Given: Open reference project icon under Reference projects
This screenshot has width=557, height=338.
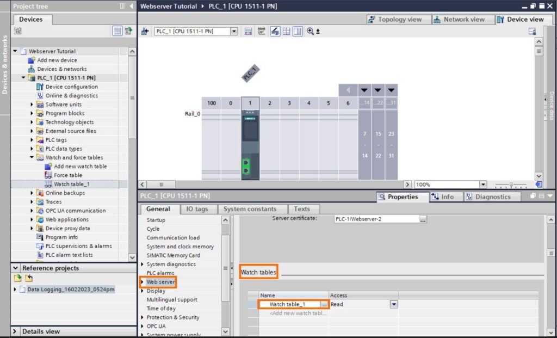Looking at the screenshot, I should (x=18, y=278).
